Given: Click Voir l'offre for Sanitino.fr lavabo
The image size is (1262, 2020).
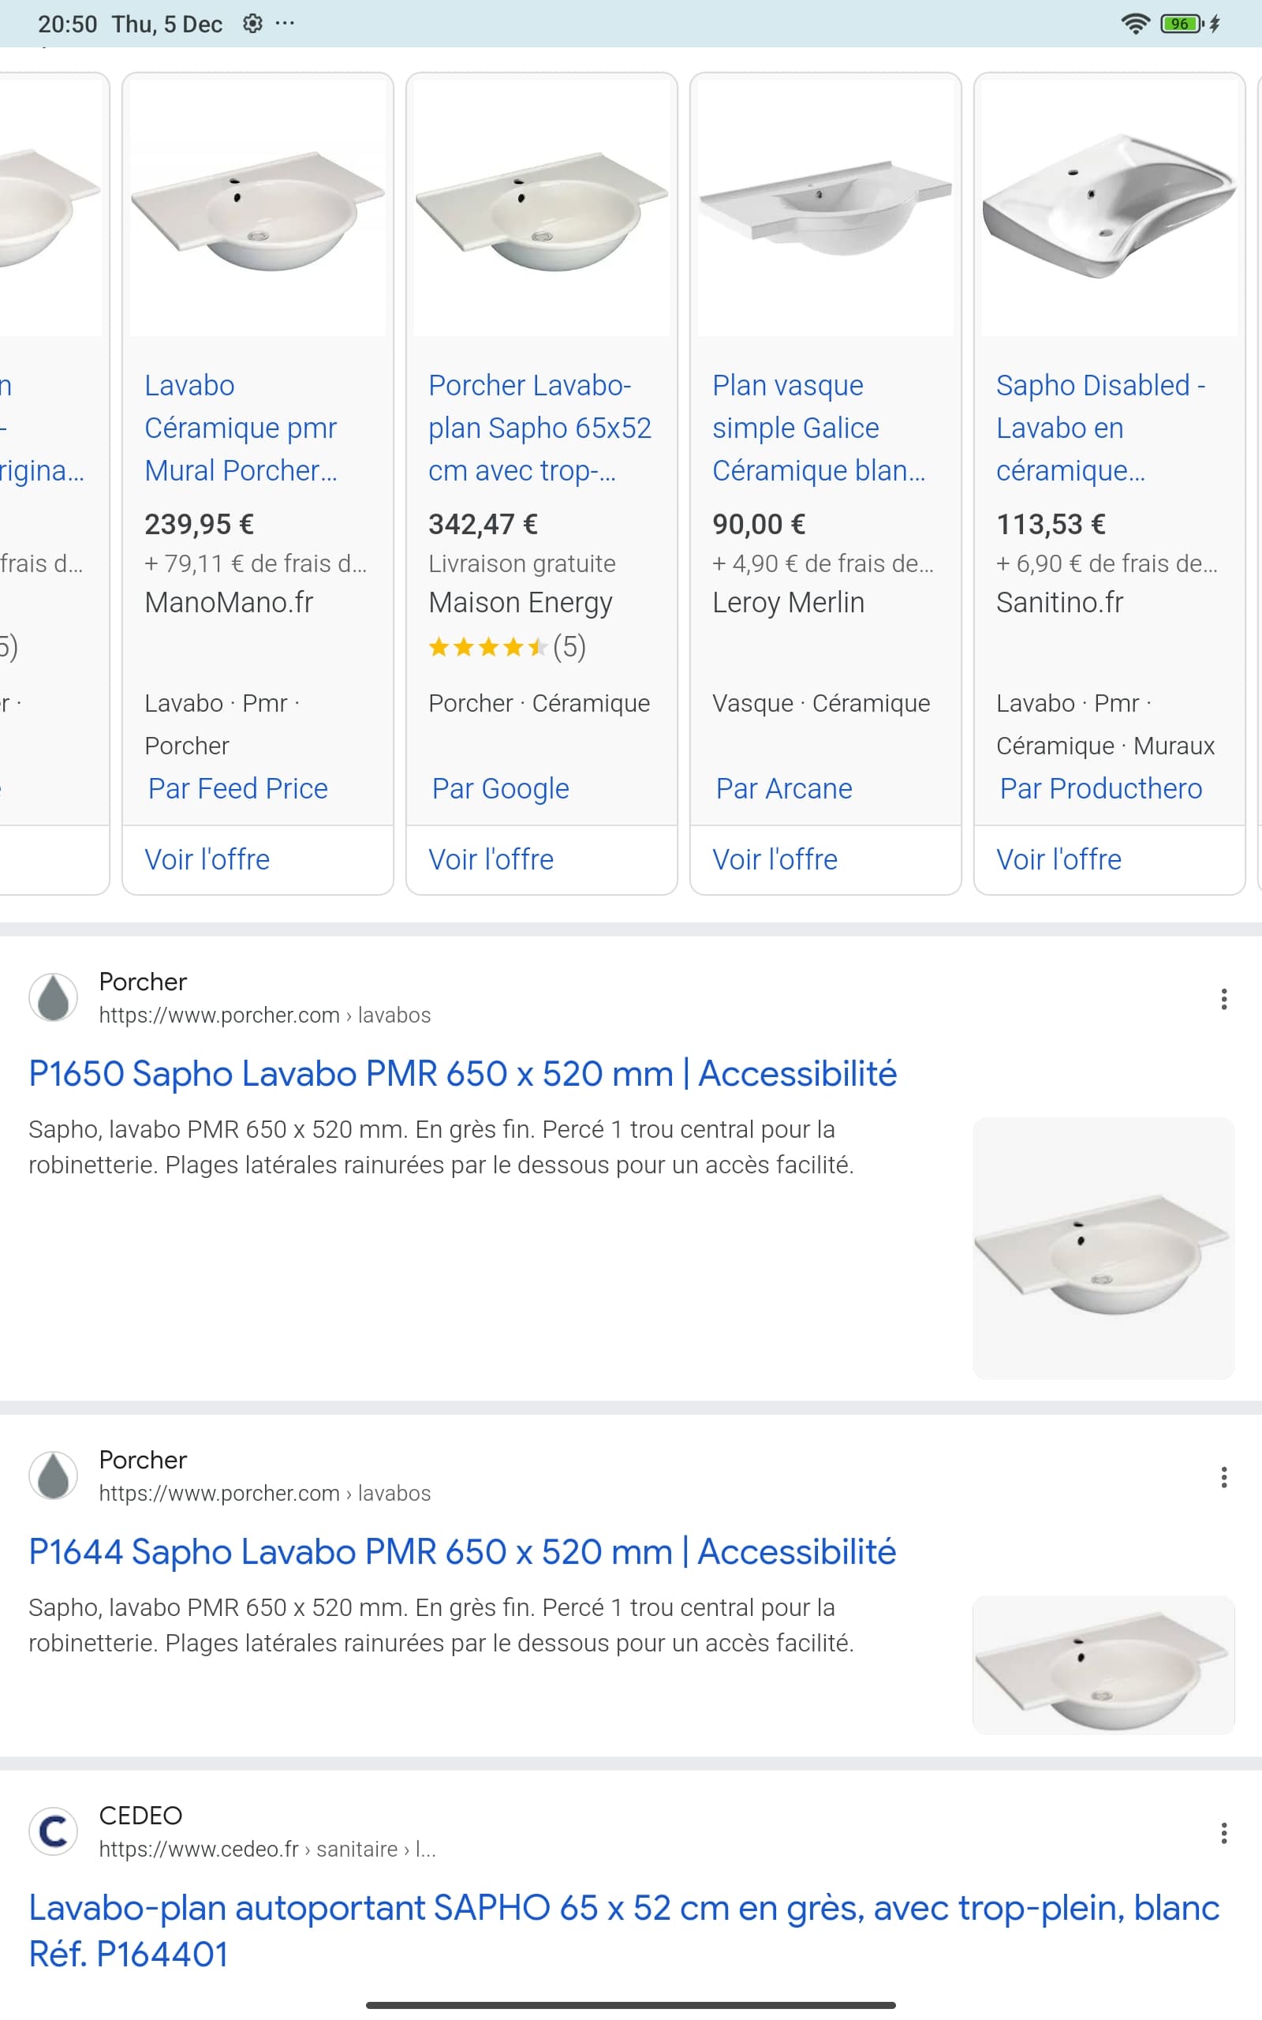Looking at the screenshot, I should [1059, 859].
